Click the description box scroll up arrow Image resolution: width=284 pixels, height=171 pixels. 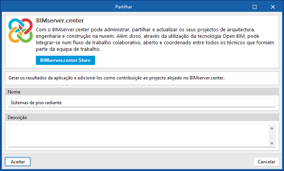(272, 129)
